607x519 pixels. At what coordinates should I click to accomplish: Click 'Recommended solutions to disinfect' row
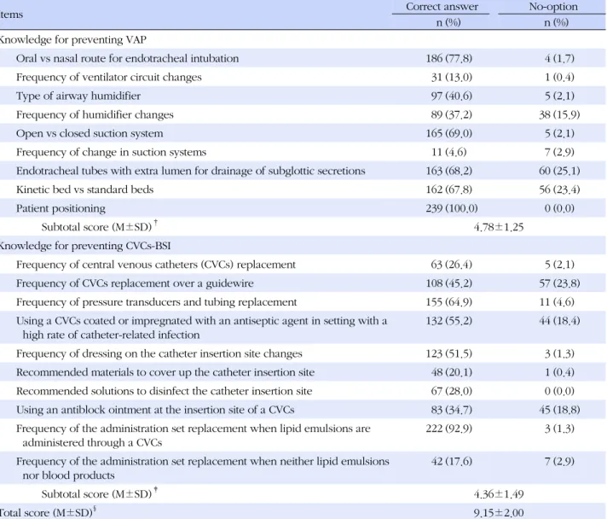point(303,391)
